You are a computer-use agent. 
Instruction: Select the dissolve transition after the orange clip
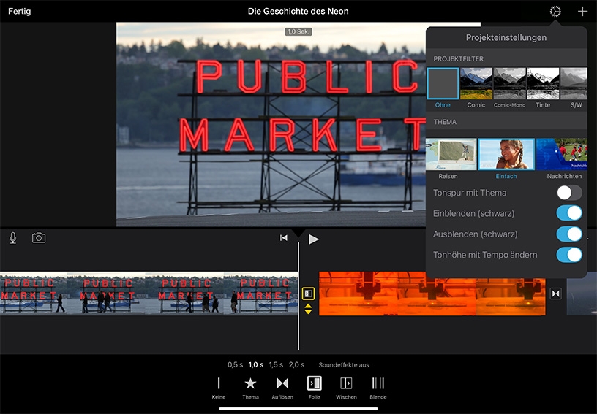click(x=555, y=294)
